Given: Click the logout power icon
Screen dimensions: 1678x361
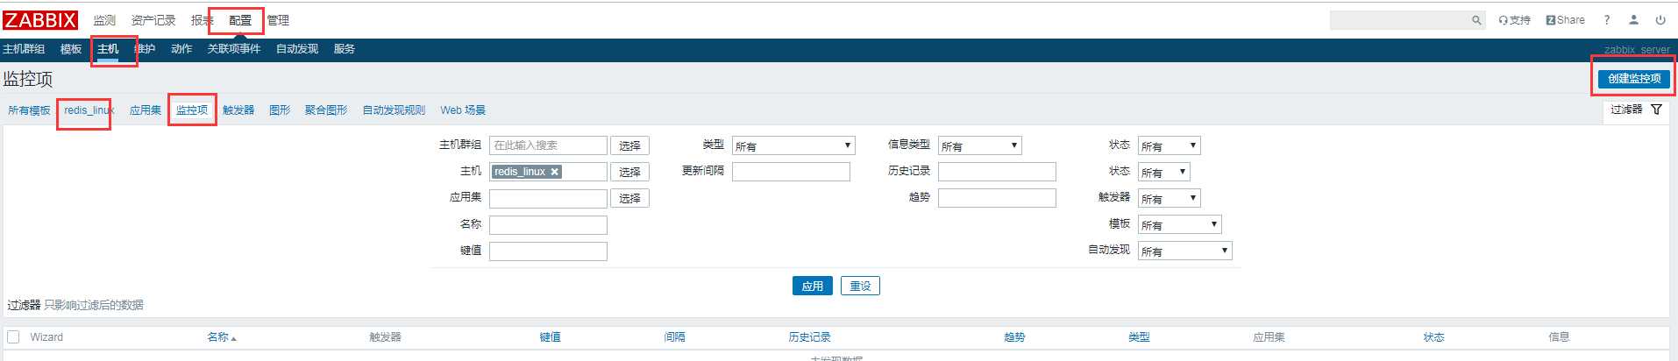Looking at the screenshot, I should [x=1660, y=20].
